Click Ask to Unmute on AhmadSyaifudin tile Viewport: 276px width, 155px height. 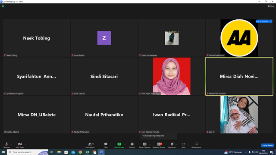tap(262, 21)
